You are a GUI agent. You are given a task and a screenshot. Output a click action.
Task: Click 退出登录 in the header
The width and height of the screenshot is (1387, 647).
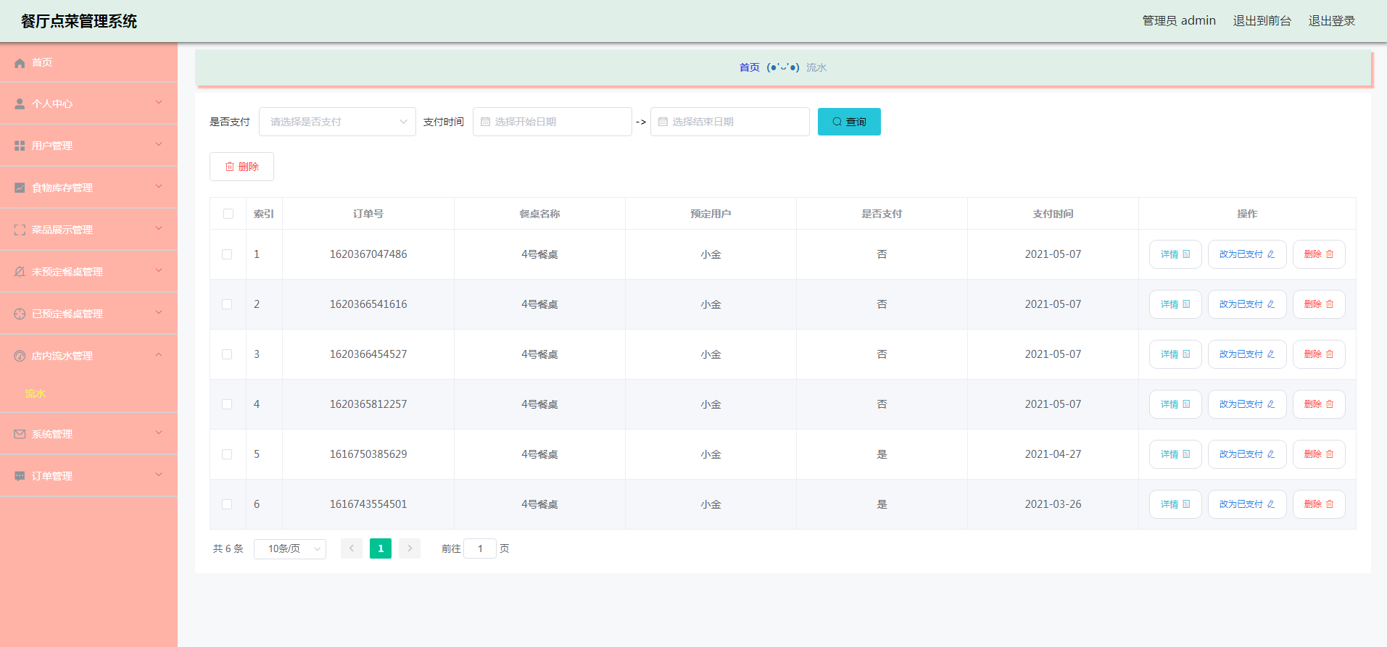point(1332,21)
